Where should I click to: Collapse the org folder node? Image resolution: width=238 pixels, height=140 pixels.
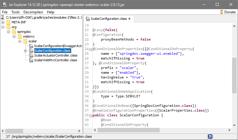[3, 27]
